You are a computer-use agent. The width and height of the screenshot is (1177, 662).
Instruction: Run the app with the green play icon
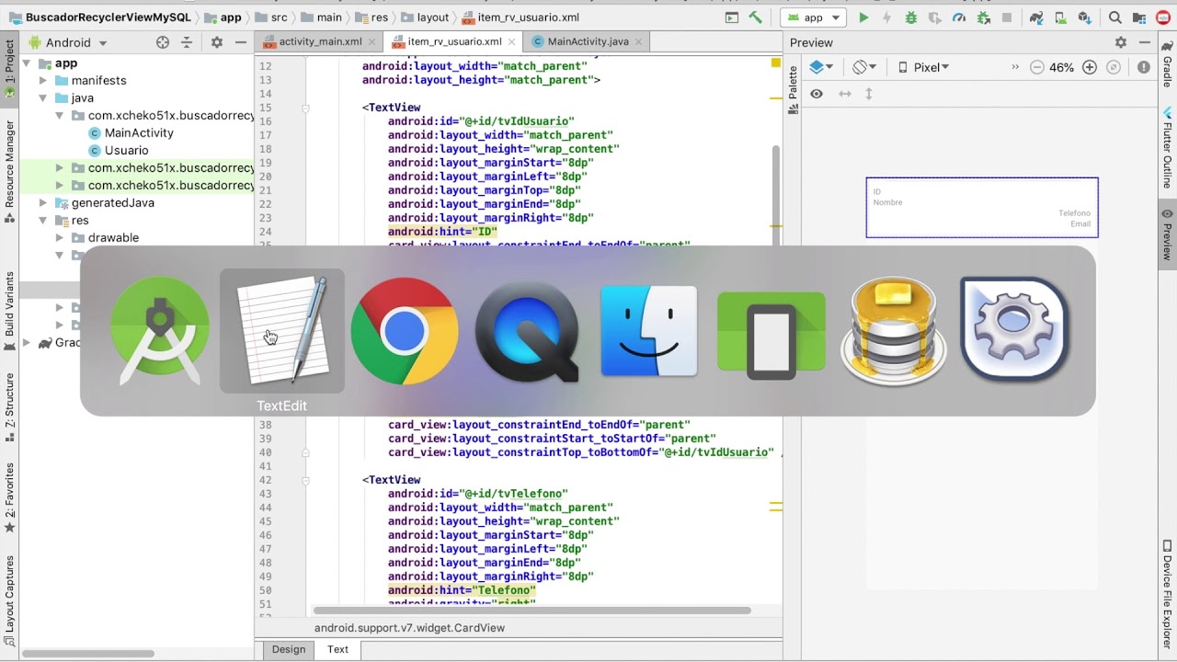coord(863,17)
